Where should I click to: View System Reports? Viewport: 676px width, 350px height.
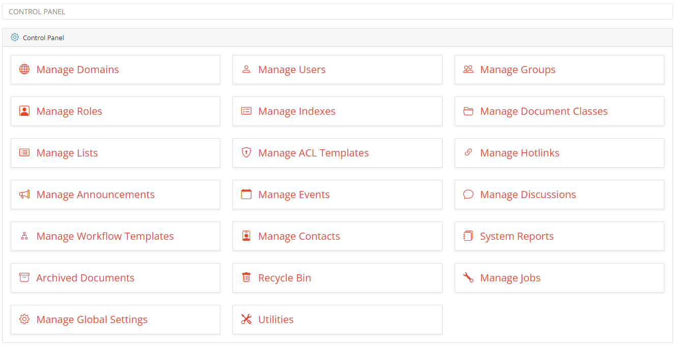pos(517,236)
